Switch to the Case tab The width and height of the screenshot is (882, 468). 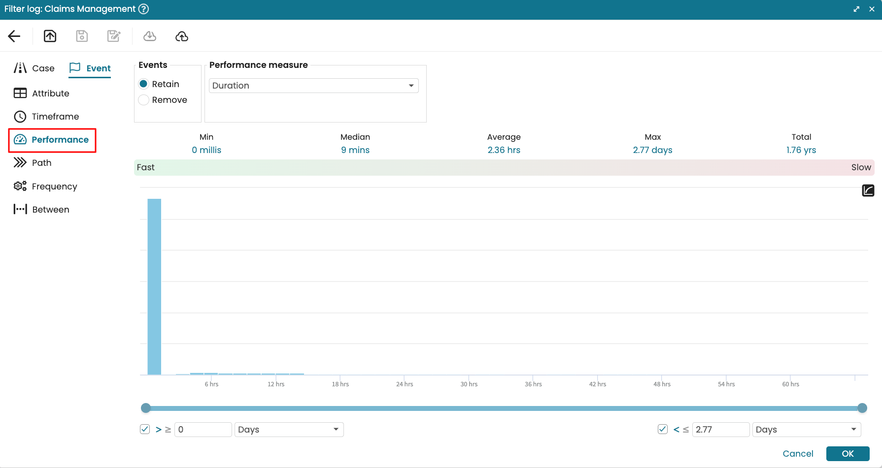(x=34, y=68)
